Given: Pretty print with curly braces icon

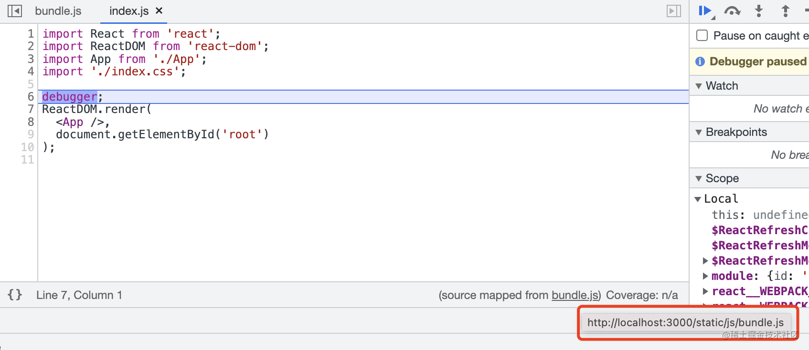Looking at the screenshot, I should coord(15,295).
